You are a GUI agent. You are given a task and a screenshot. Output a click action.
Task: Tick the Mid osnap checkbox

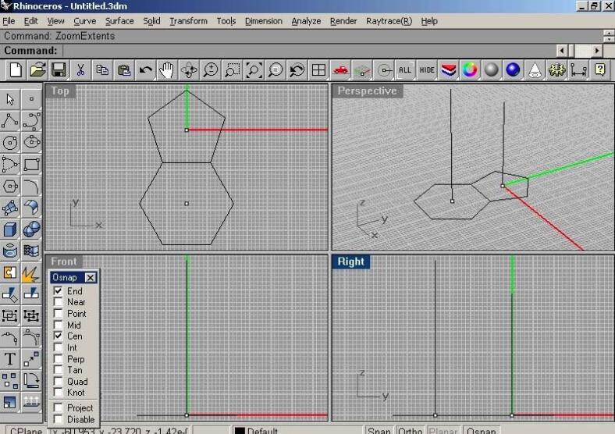click(x=58, y=325)
